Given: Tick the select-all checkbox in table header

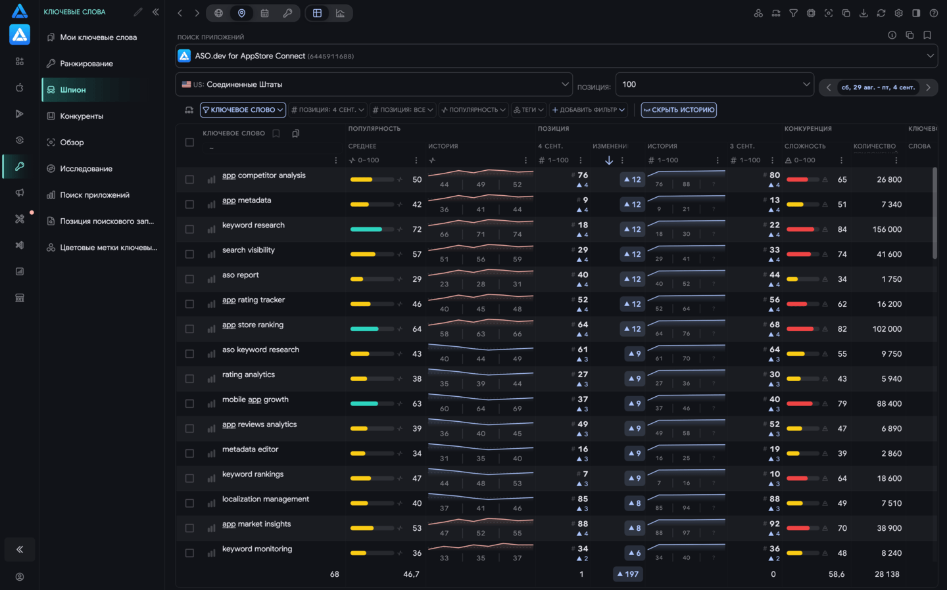Looking at the screenshot, I should (189, 142).
